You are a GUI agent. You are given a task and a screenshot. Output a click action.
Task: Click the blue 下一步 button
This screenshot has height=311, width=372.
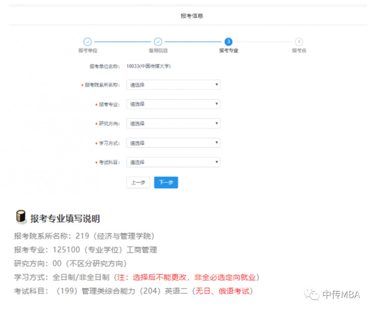[x=166, y=182]
